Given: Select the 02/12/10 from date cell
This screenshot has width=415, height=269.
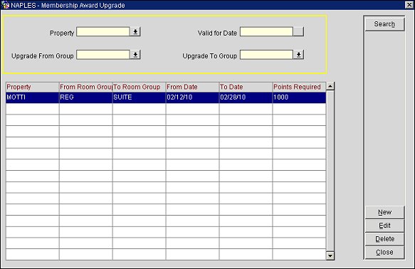Looking at the screenshot, I should [192, 97].
